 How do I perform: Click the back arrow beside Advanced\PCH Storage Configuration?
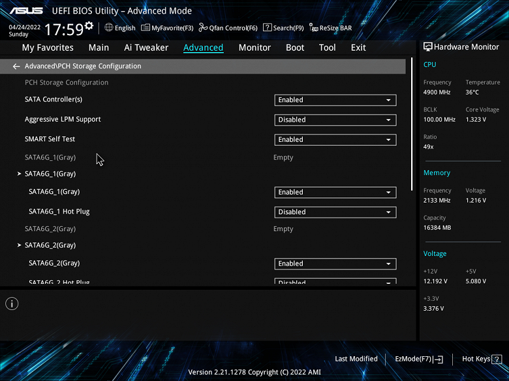[x=16, y=66]
